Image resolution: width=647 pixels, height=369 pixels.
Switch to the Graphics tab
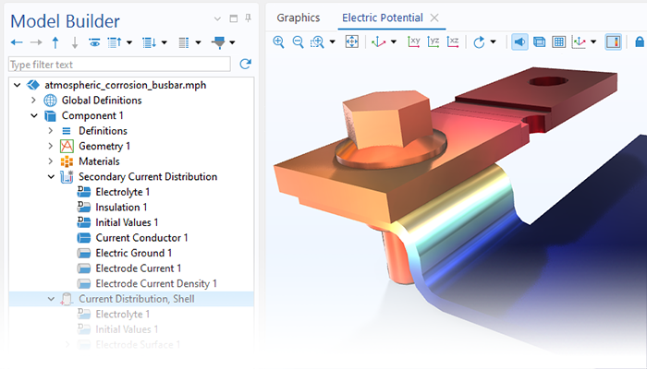[299, 18]
